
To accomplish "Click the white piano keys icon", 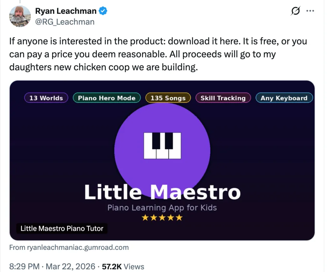I will click(162, 145).
